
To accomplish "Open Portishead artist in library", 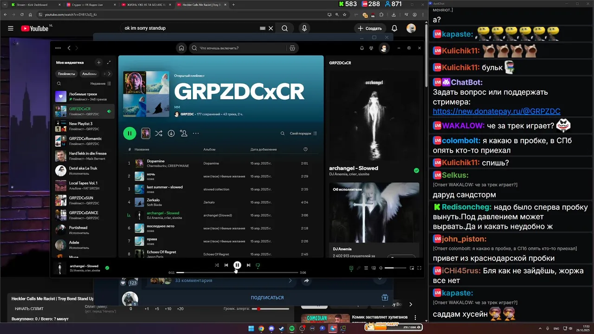I will pyautogui.click(x=84, y=230).
